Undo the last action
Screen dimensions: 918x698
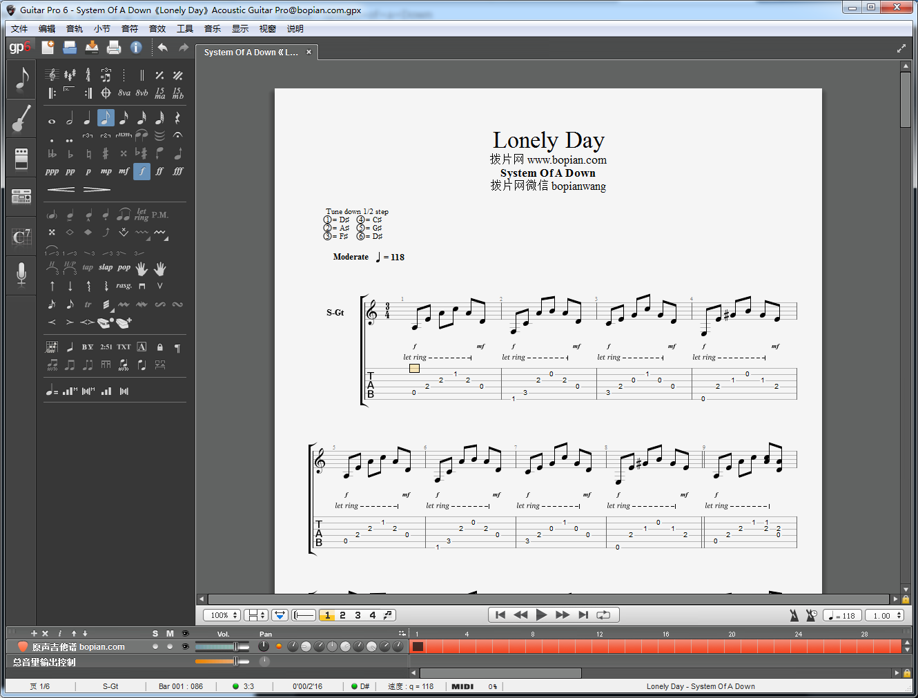click(162, 47)
